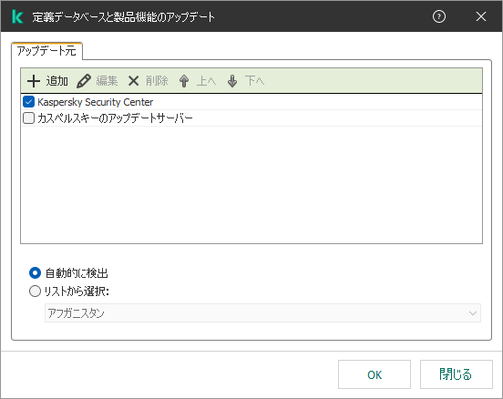Click the 編集 label in the toolbar
This screenshot has width=503, height=399.
(107, 81)
